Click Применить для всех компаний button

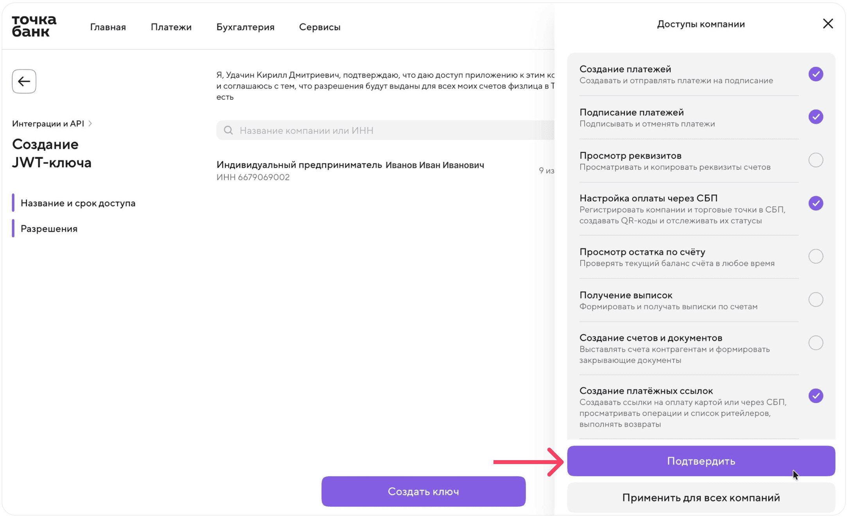pyautogui.click(x=701, y=498)
